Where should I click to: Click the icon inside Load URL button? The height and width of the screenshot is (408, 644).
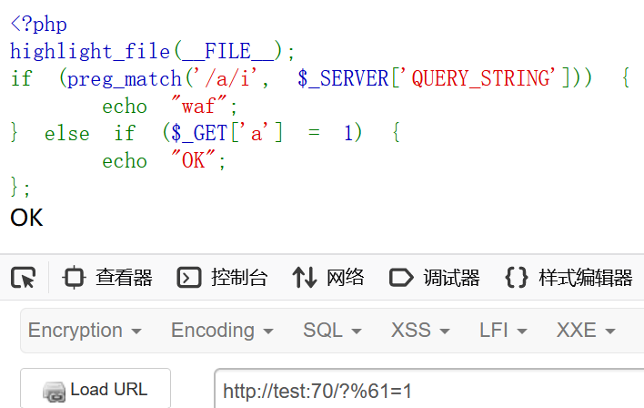54,391
